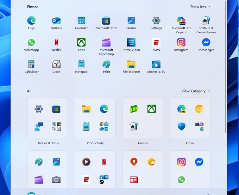This screenshot has height=195, width=239.
Task: Open the yellow Chrome Canary icon in Other
Action: tap(199, 109)
